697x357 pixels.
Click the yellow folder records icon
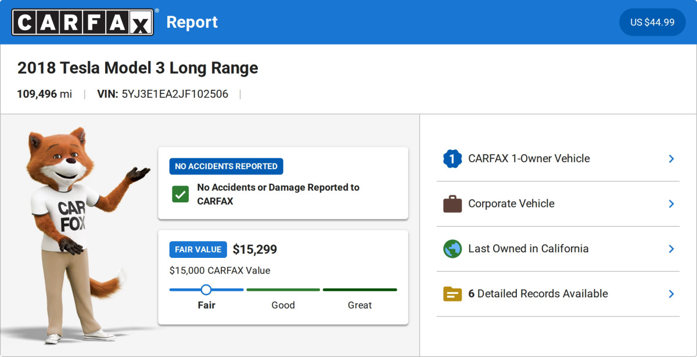[x=452, y=294]
